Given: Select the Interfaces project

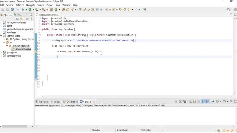Looking at the screenshot, I should coord(11,33).
